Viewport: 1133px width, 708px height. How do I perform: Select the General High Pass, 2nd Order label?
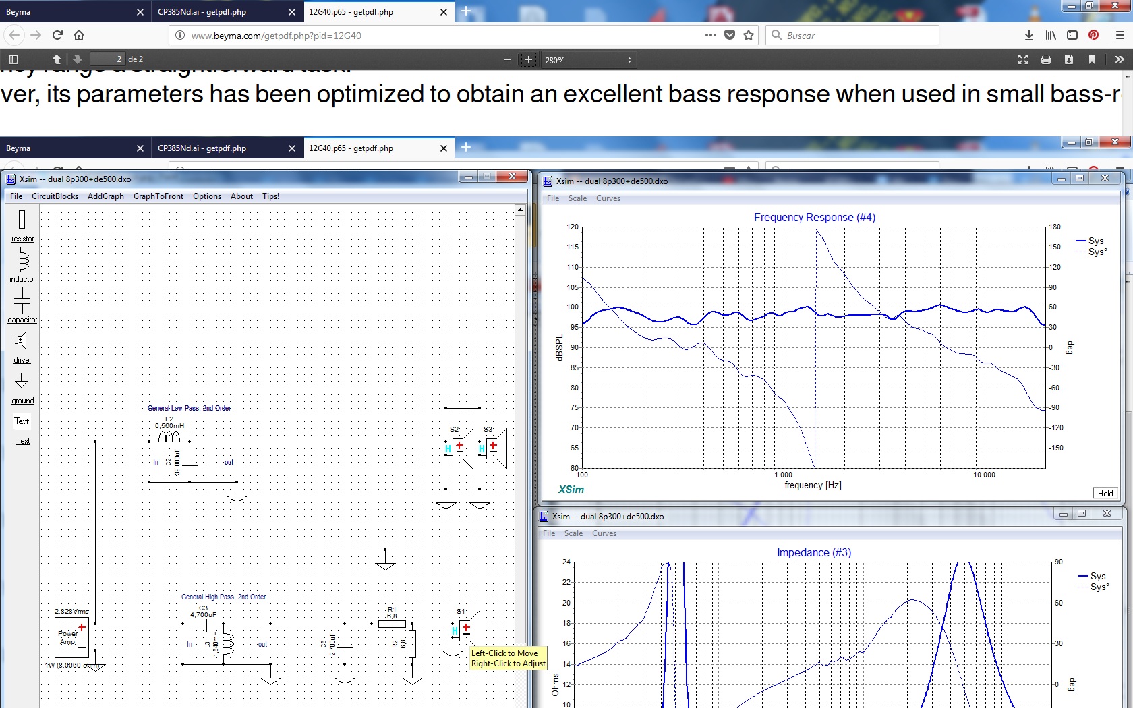click(x=223, y=597)
